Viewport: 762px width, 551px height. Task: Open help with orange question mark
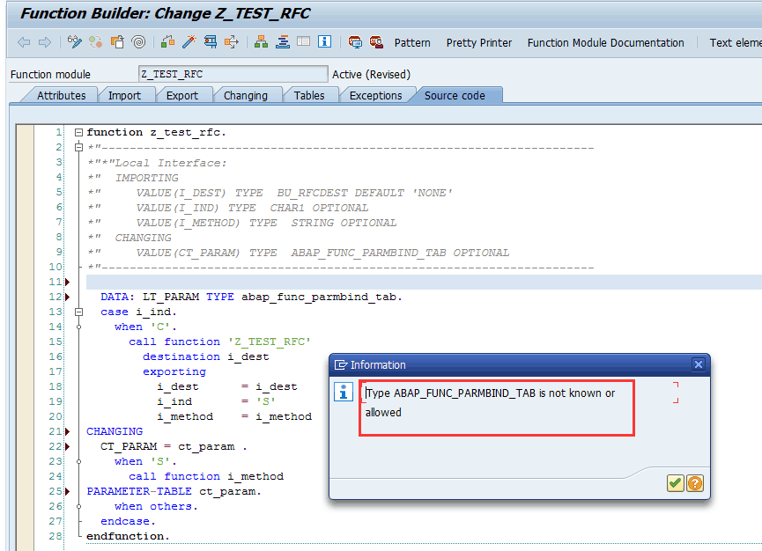click(695, 482)
